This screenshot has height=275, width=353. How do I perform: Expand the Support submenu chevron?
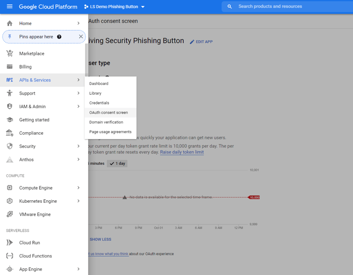(x=79, y=93)
